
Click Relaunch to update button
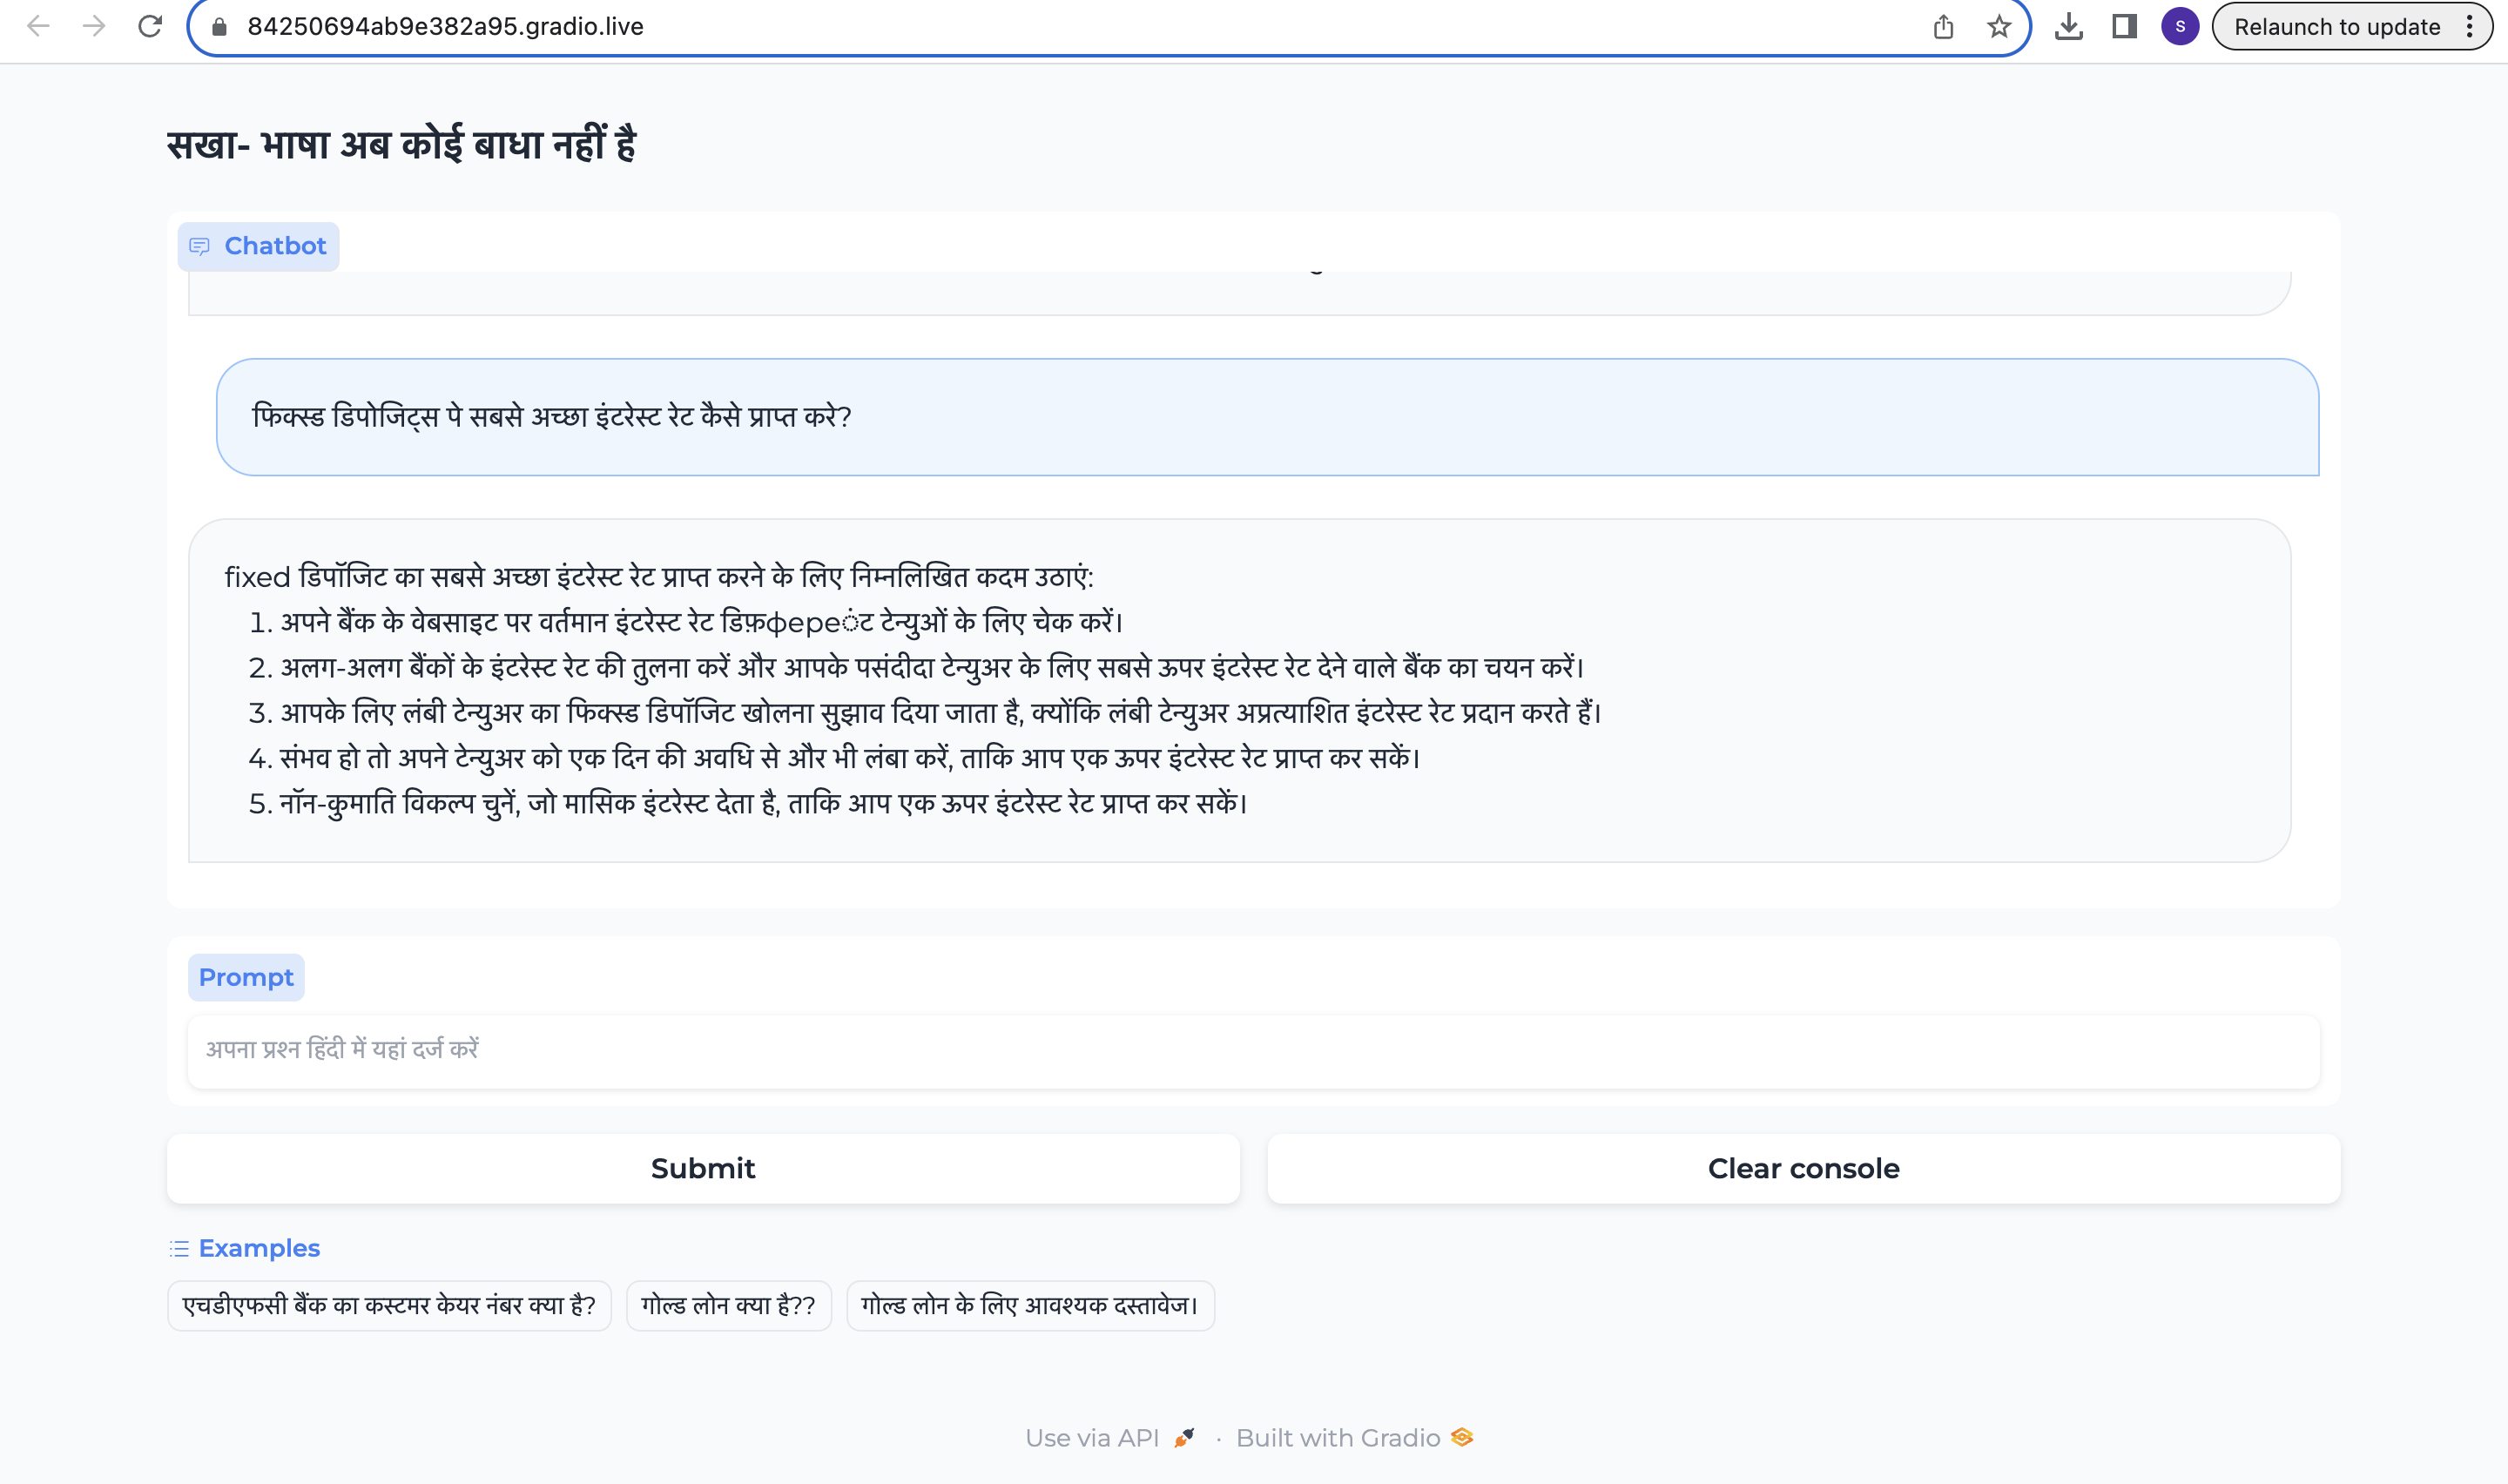2336,26
